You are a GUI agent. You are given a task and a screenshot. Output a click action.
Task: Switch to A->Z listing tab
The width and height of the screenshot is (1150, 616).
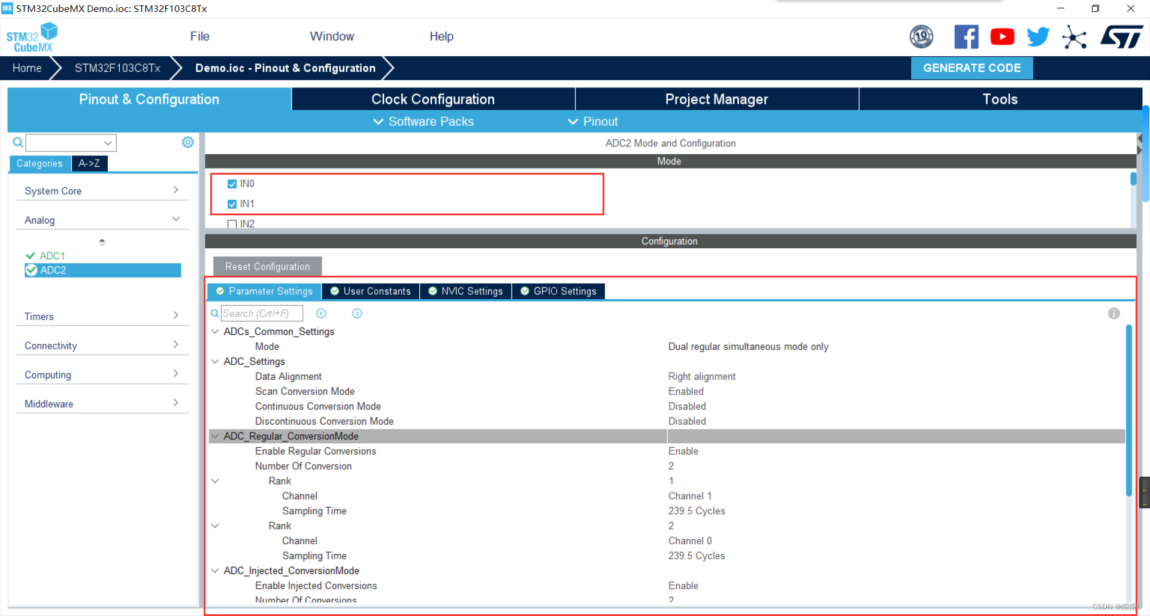pos(89,163)
